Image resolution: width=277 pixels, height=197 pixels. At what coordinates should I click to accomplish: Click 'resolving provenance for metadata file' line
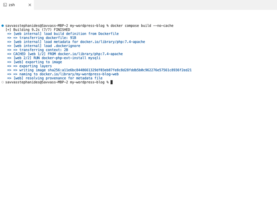pos(55,78)
